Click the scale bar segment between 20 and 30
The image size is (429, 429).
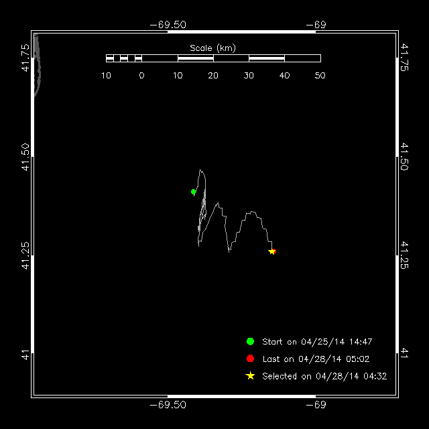[231, 58]
